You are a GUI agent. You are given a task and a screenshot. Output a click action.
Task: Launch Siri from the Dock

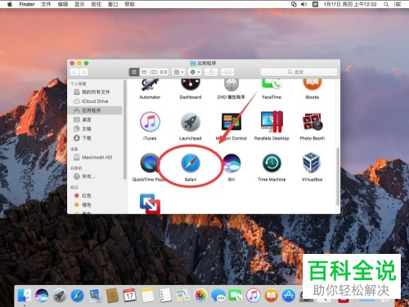42,296
